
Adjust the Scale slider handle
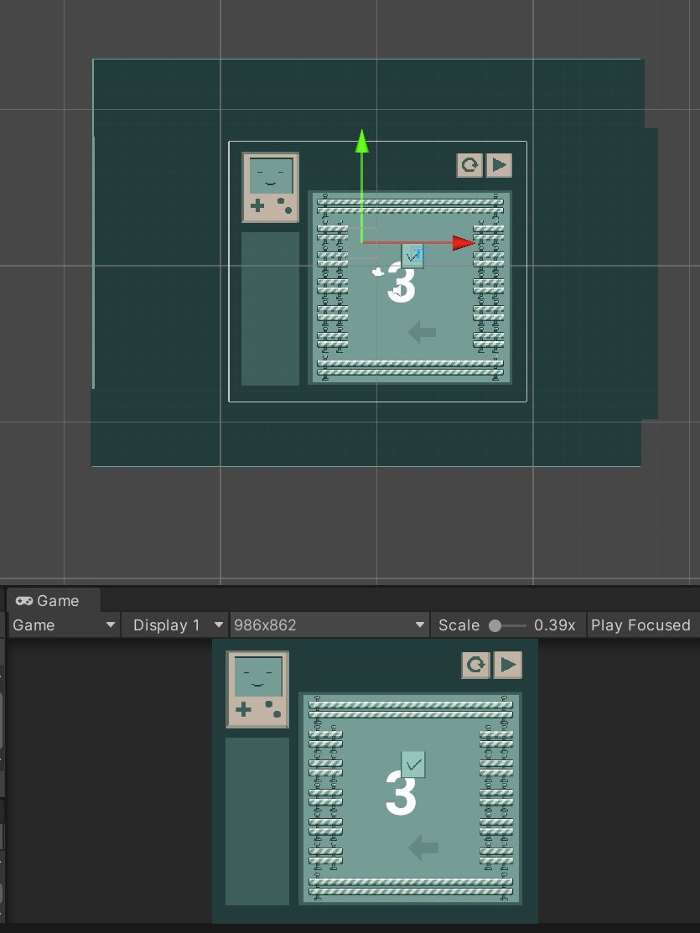(x=495, y=625)
